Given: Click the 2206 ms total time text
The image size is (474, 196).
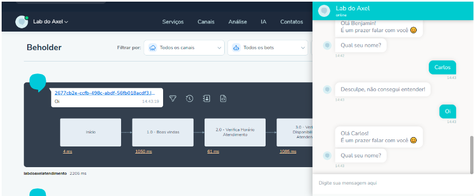Looking at the screenshot, I should pyautogui.click(x=78, y=173).
